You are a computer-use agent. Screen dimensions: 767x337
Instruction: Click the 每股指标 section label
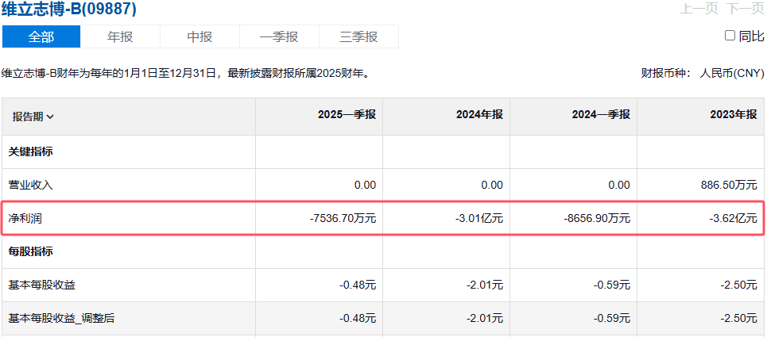click(x=31, y=251)
